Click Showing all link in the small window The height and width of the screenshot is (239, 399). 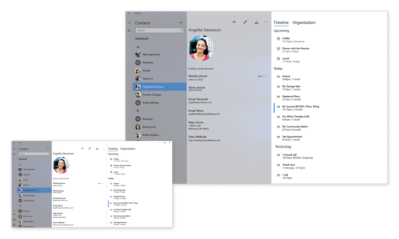[x=22, y=159]
